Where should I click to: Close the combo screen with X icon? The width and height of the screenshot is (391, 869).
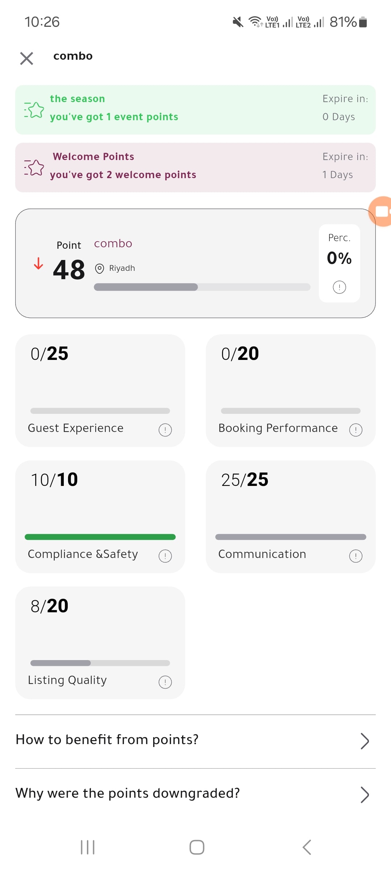click(x=26, y=58)
